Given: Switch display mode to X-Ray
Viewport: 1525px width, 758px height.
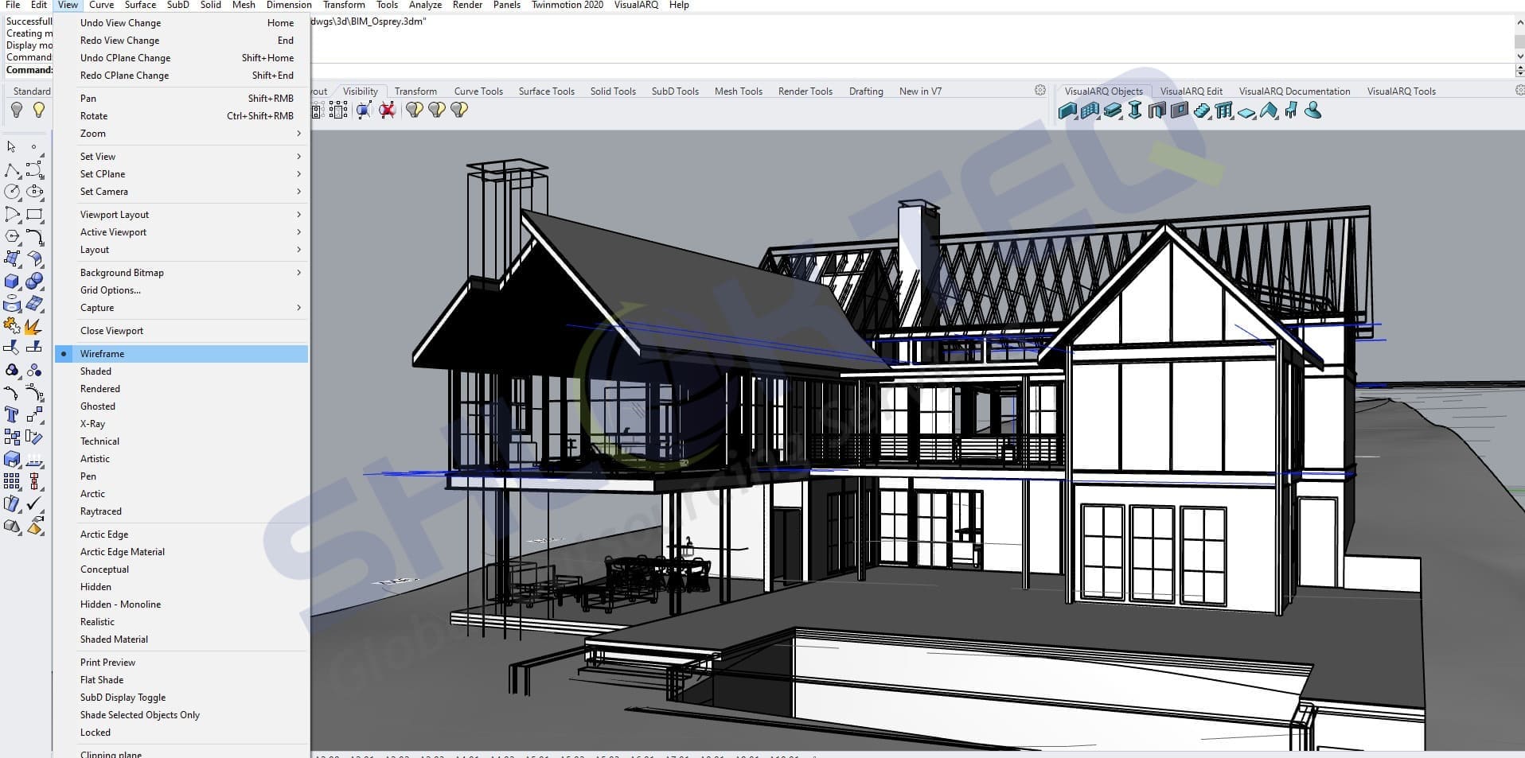Looking at the screenshot, I should [x=181, y=424].
